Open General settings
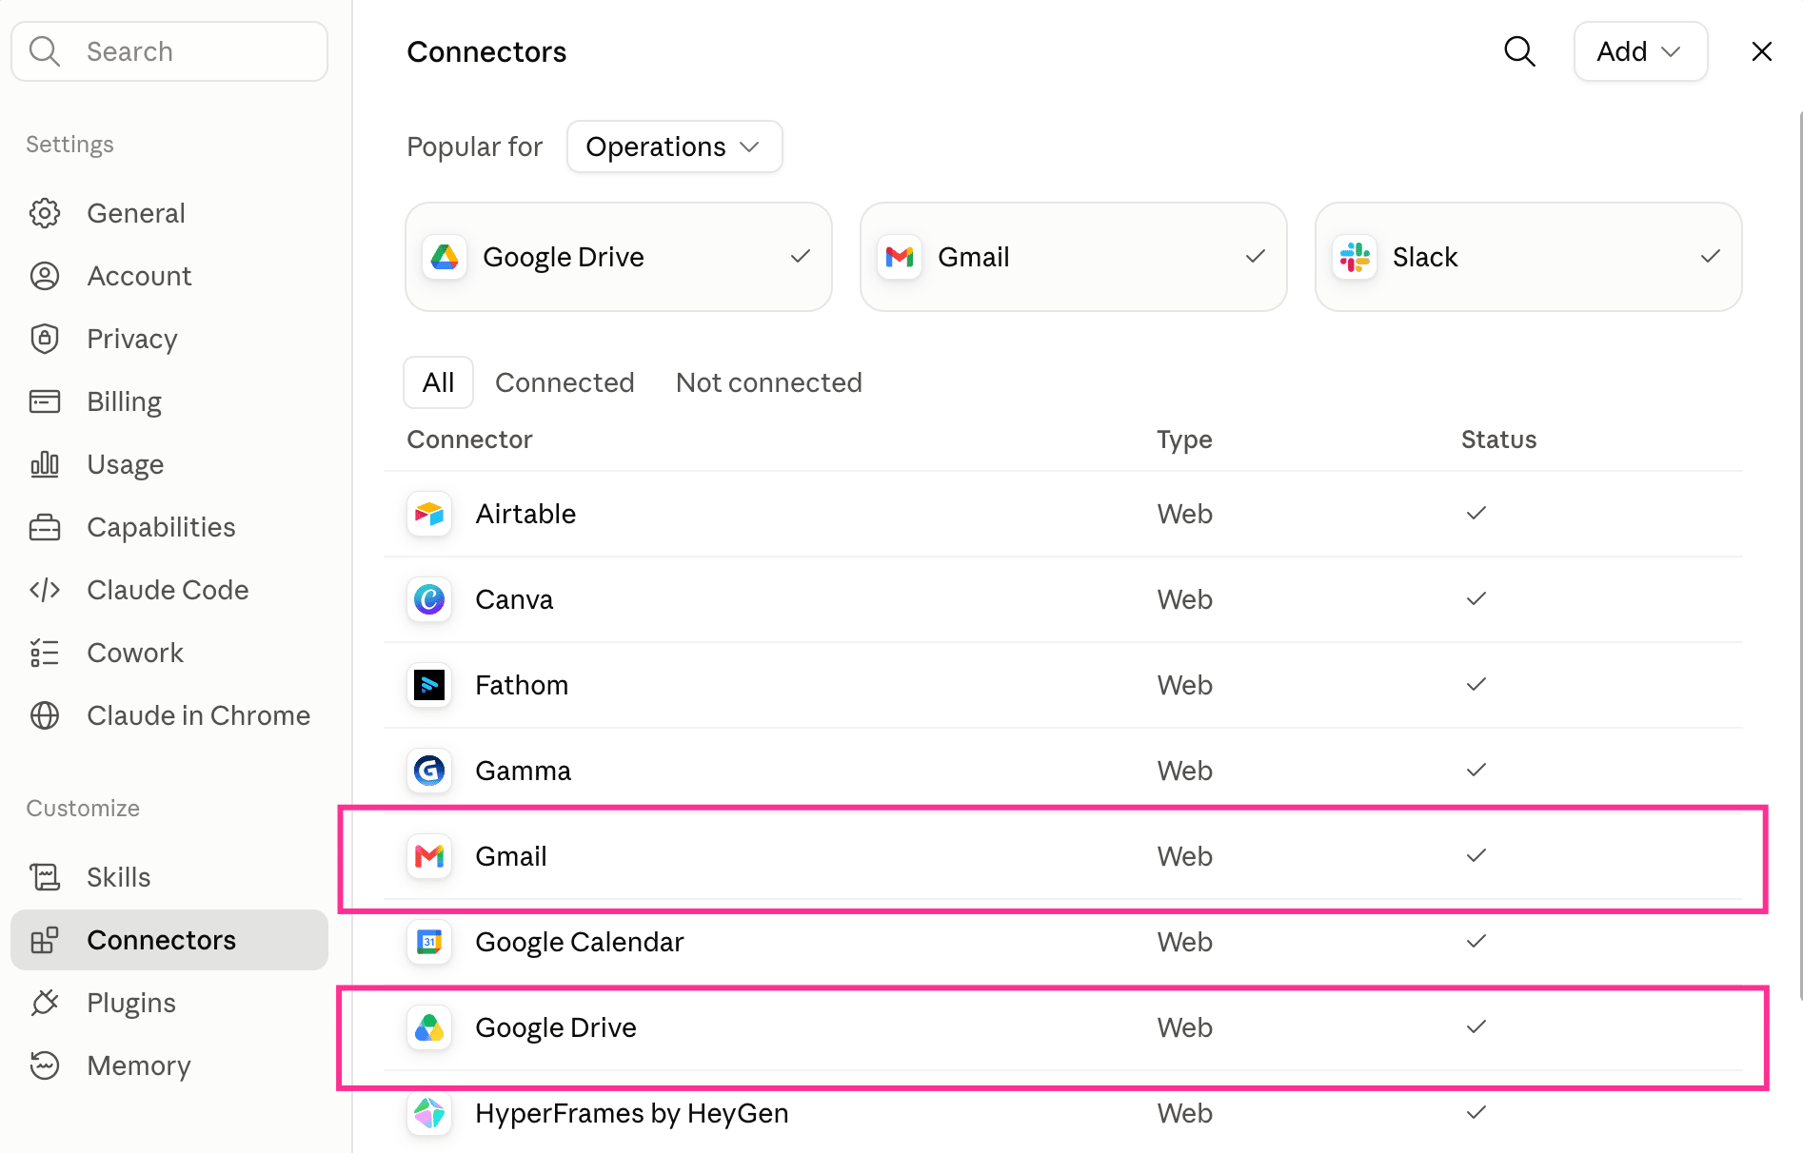Image resolution: width=1803 pixels, height=1153 pixels. [x=169, y=213]
